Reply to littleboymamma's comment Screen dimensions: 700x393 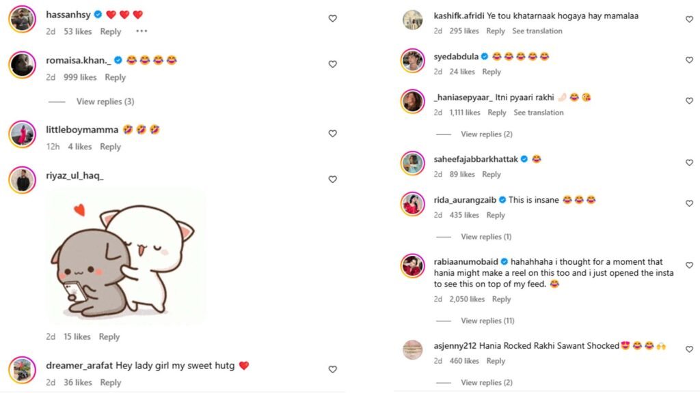110,147
